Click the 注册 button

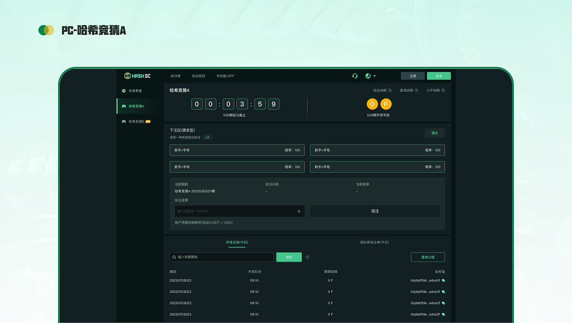(412, 76)
